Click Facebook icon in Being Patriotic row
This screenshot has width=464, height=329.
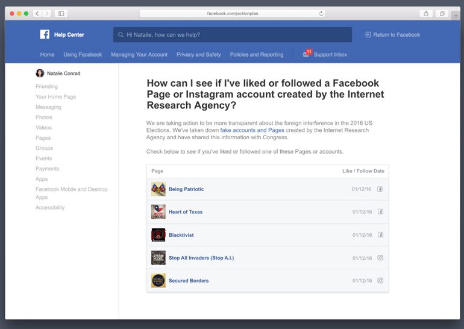(380, 189)
